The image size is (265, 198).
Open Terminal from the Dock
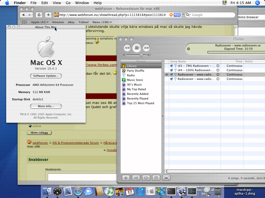tap(171, 192)
